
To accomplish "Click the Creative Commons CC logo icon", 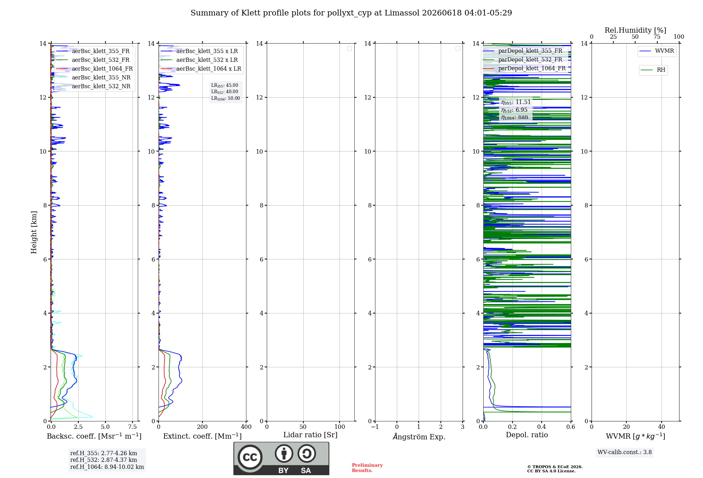I will [250, 457].
